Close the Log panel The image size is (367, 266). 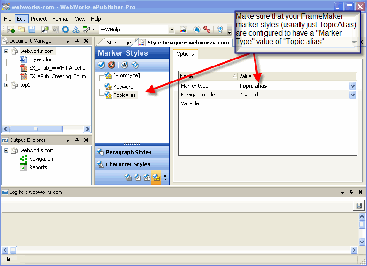(360, 192)
